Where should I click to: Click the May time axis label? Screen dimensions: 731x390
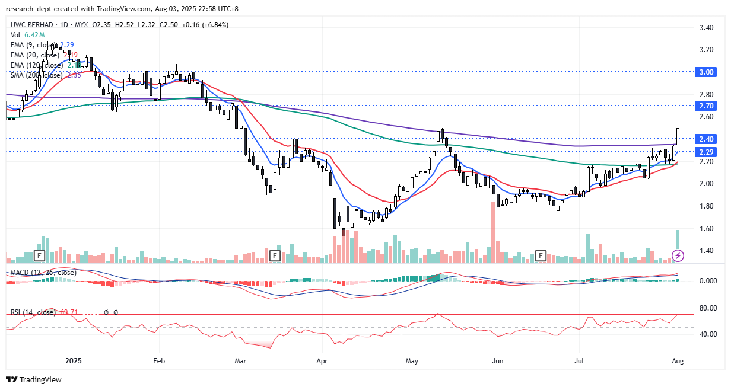coord(413,360)
